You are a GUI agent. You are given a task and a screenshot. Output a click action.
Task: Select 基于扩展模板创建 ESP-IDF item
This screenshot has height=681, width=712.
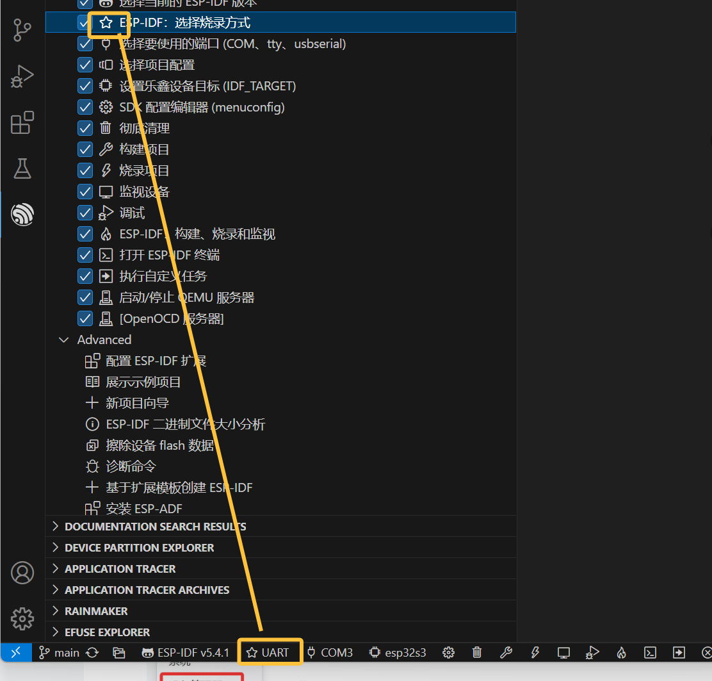coord(280,488)
